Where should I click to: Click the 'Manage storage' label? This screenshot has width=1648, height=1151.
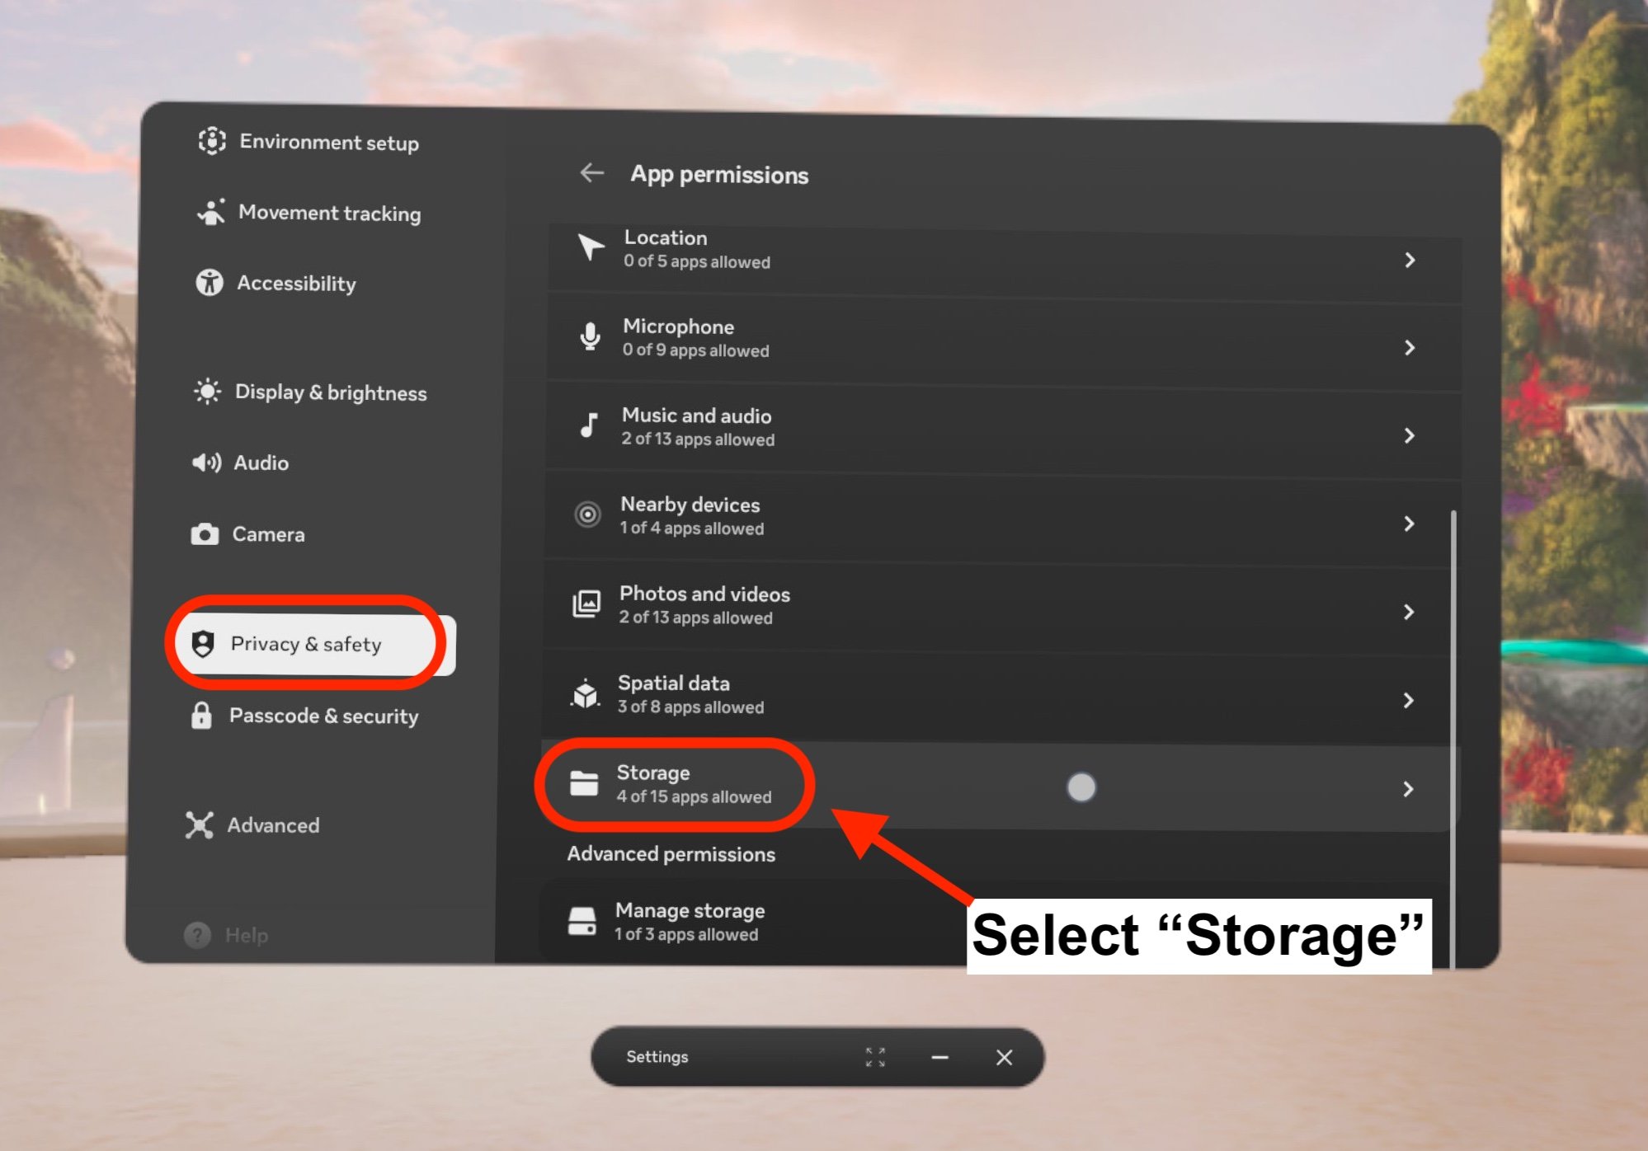click(x=690, y=910)
